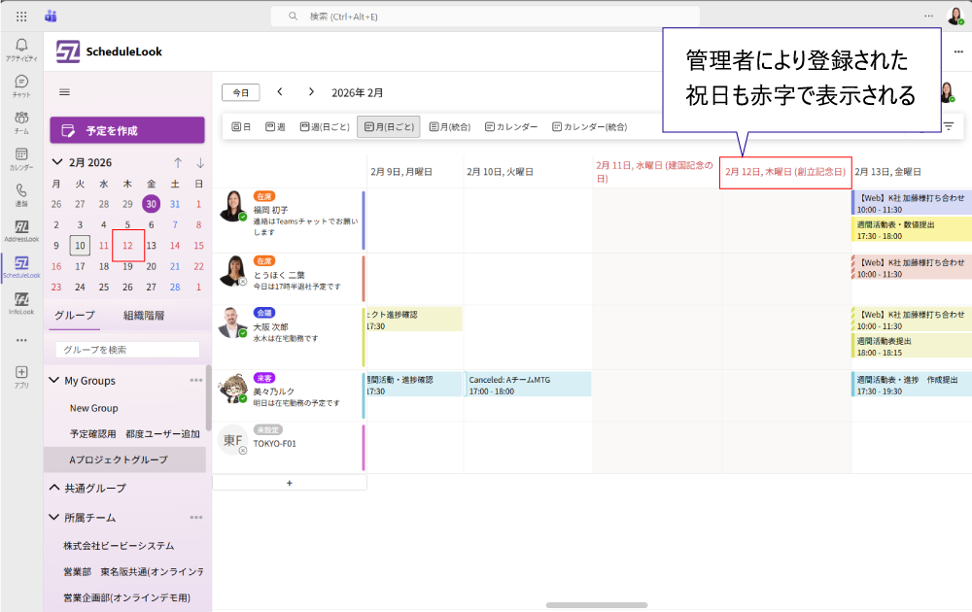The width and height of the screenshot is (972, 612).
Task: Jump to next month in mini calendar
Action: 200,162
